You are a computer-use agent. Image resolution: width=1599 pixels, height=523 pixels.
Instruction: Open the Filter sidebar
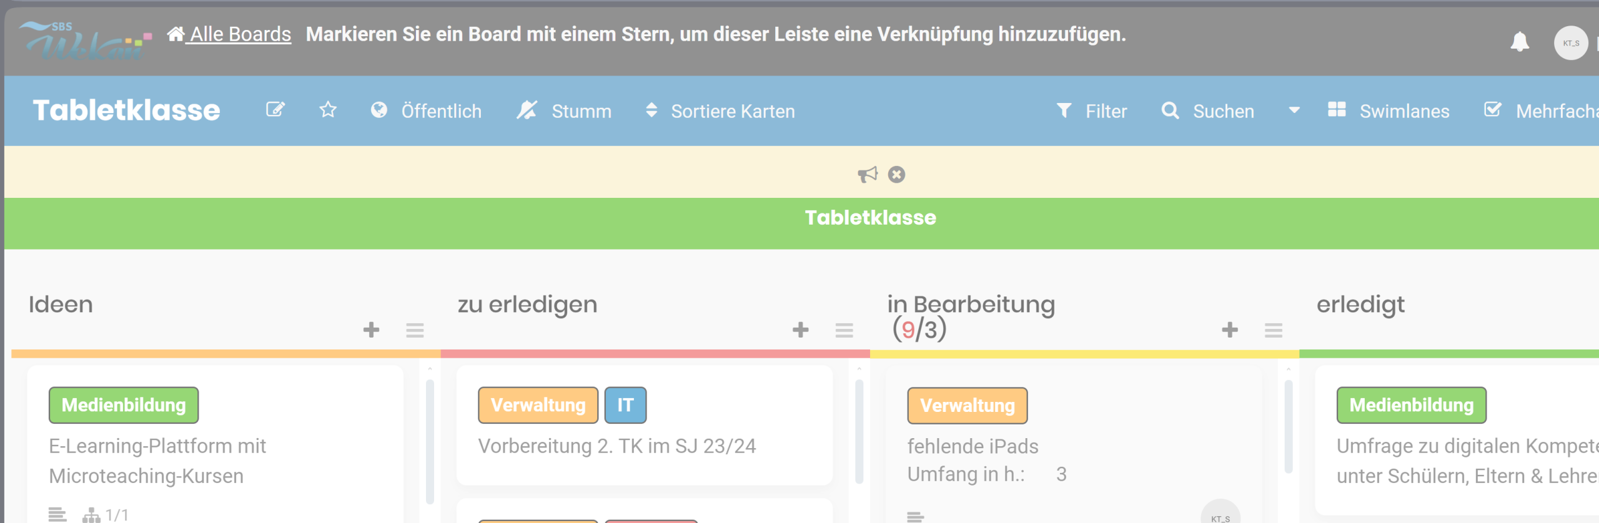coord(1092,111)
